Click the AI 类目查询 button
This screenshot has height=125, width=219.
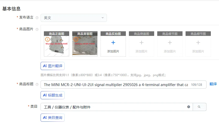pos(53,118)
